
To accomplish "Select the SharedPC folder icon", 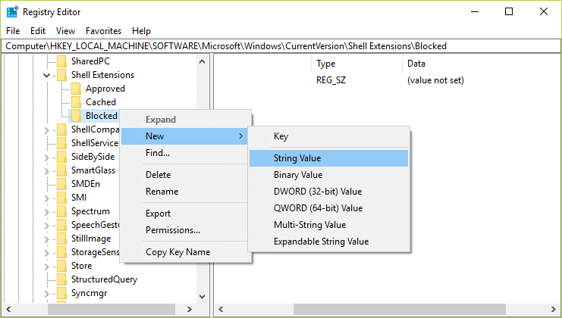I will click(61, 61).
